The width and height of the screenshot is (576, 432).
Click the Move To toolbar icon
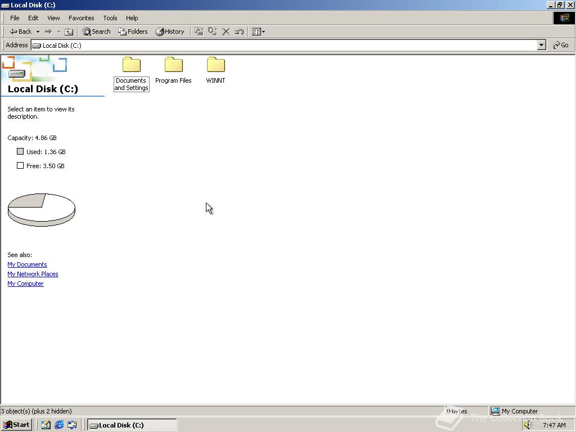click(x=199, y=31)
